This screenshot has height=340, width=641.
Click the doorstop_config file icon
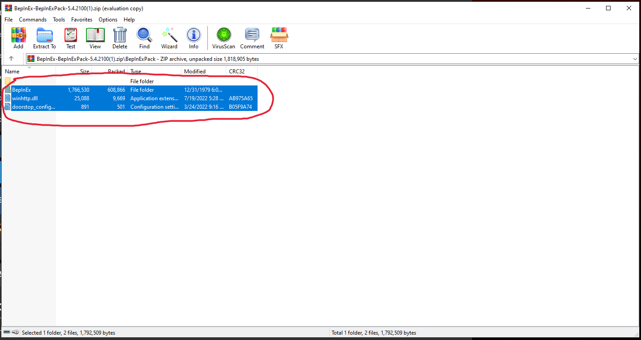(8, 107)
